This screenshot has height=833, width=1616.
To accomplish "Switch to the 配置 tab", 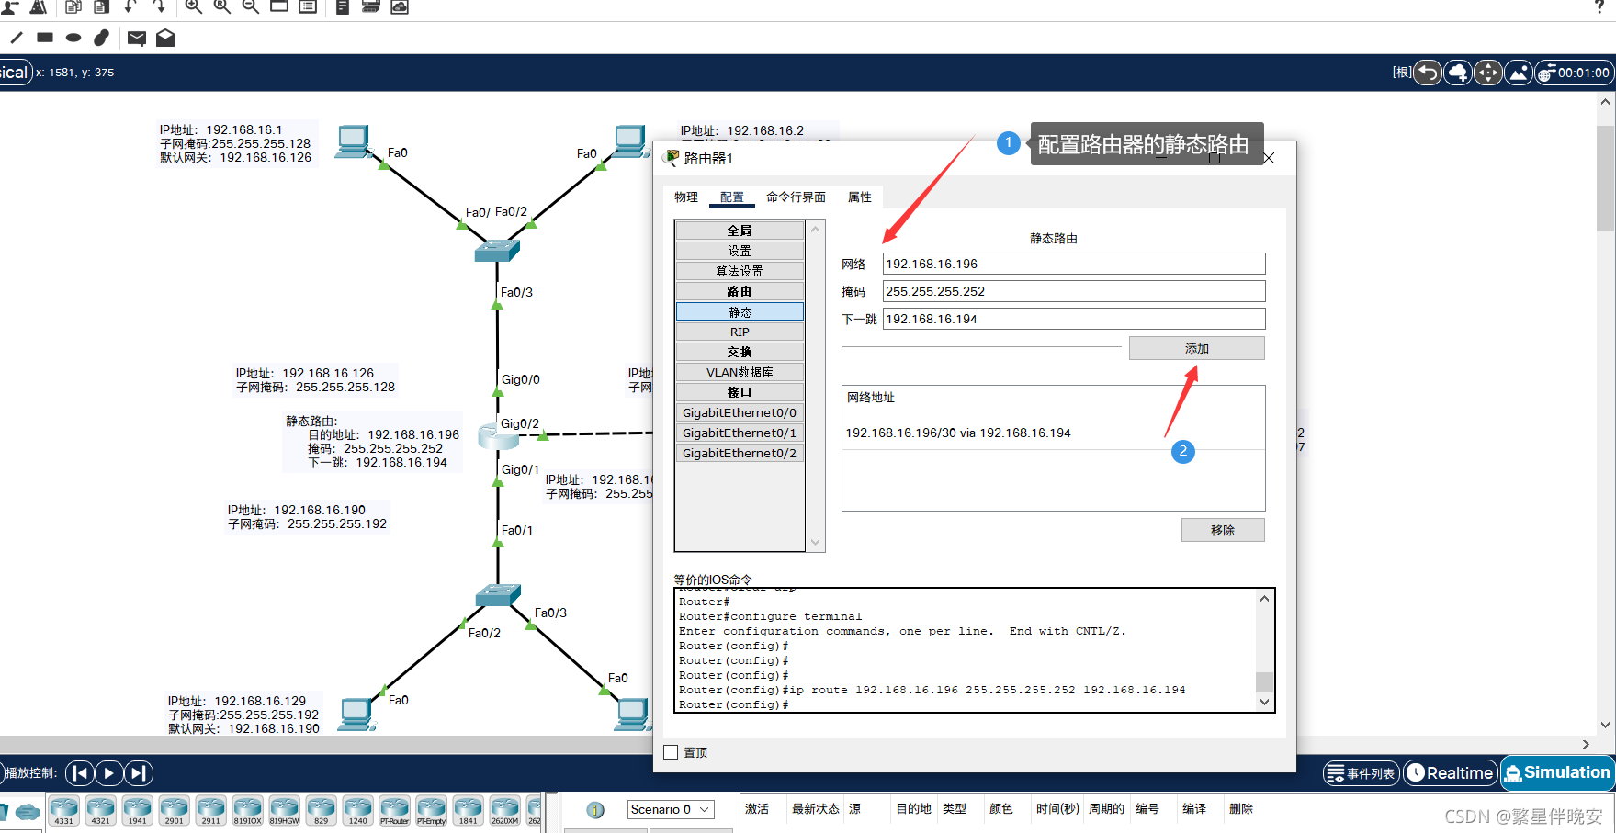I will click(x=732, y=197).
